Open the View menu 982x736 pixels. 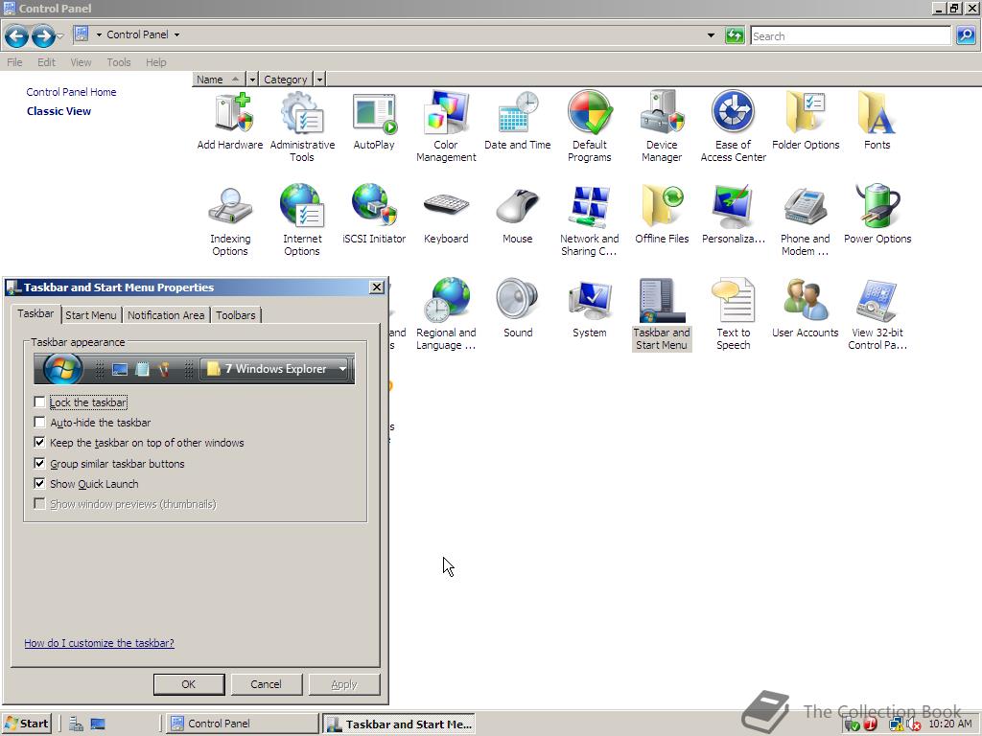(x=81, y=62)
